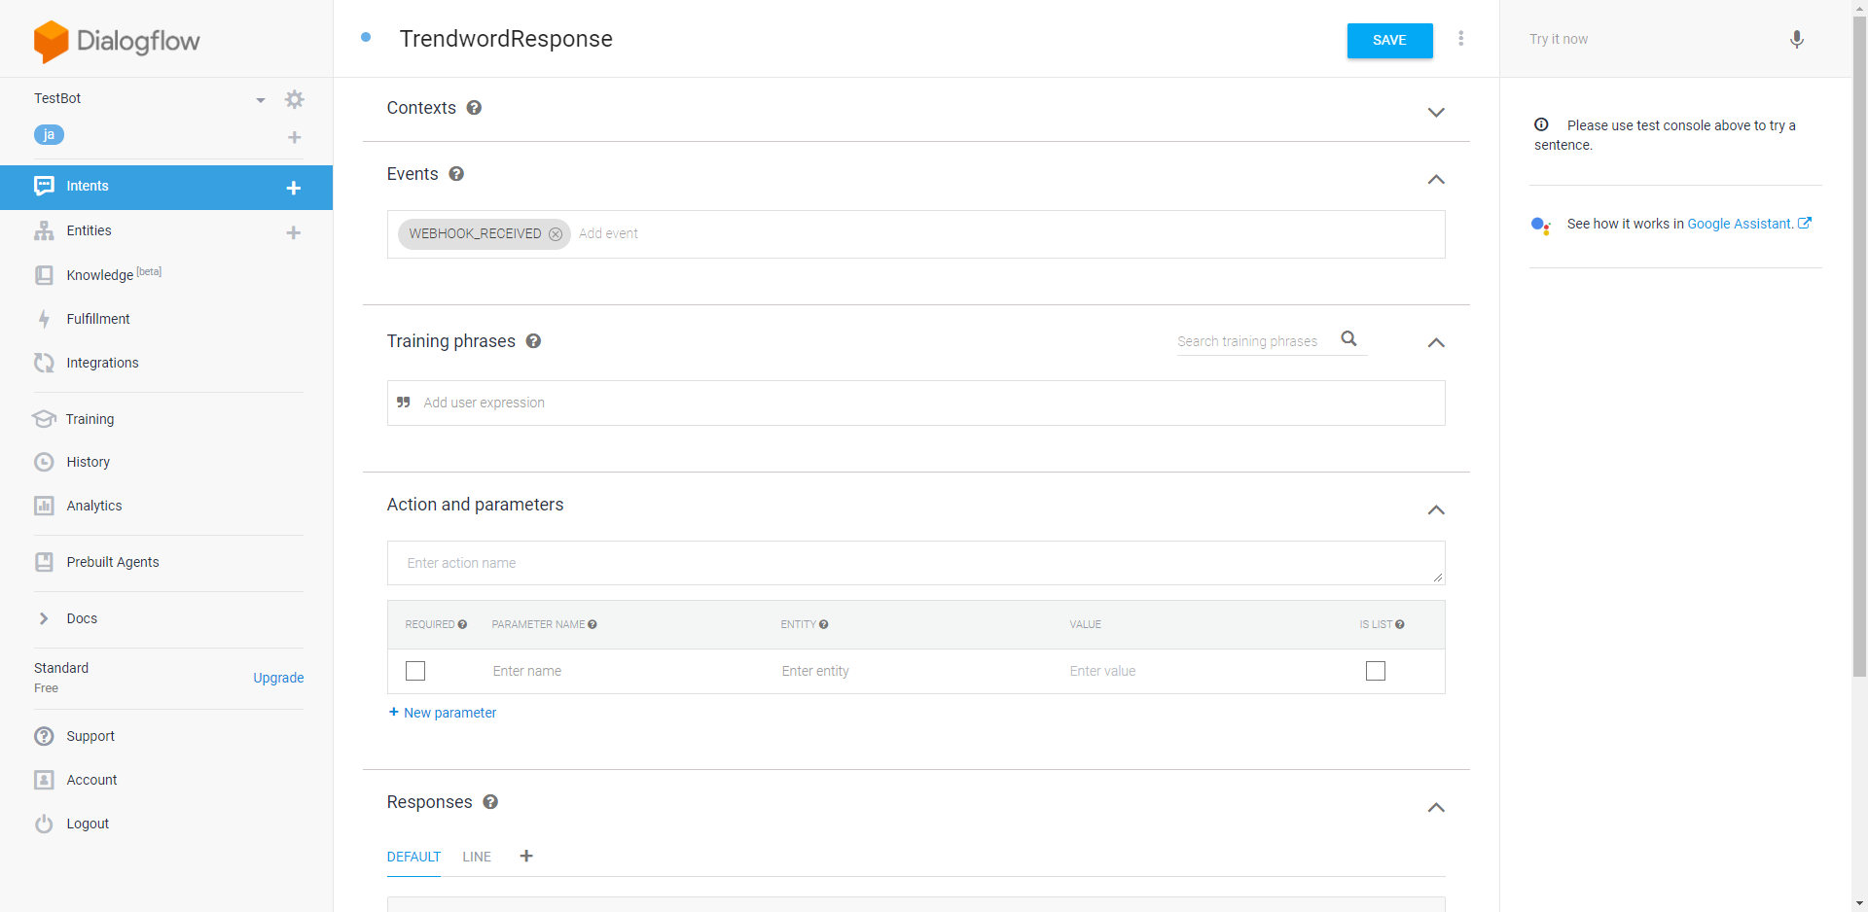Viewport: 1868px width, 912px height.
Task: Select the DEFAULT responses tab
Action: click(x=413, y=857)
